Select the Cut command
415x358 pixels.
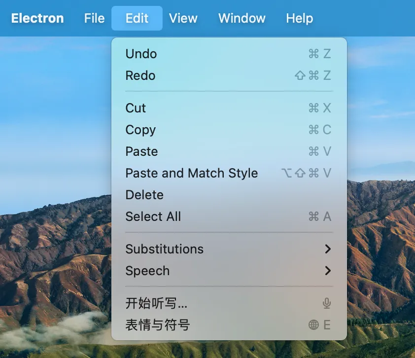(135, 108)
